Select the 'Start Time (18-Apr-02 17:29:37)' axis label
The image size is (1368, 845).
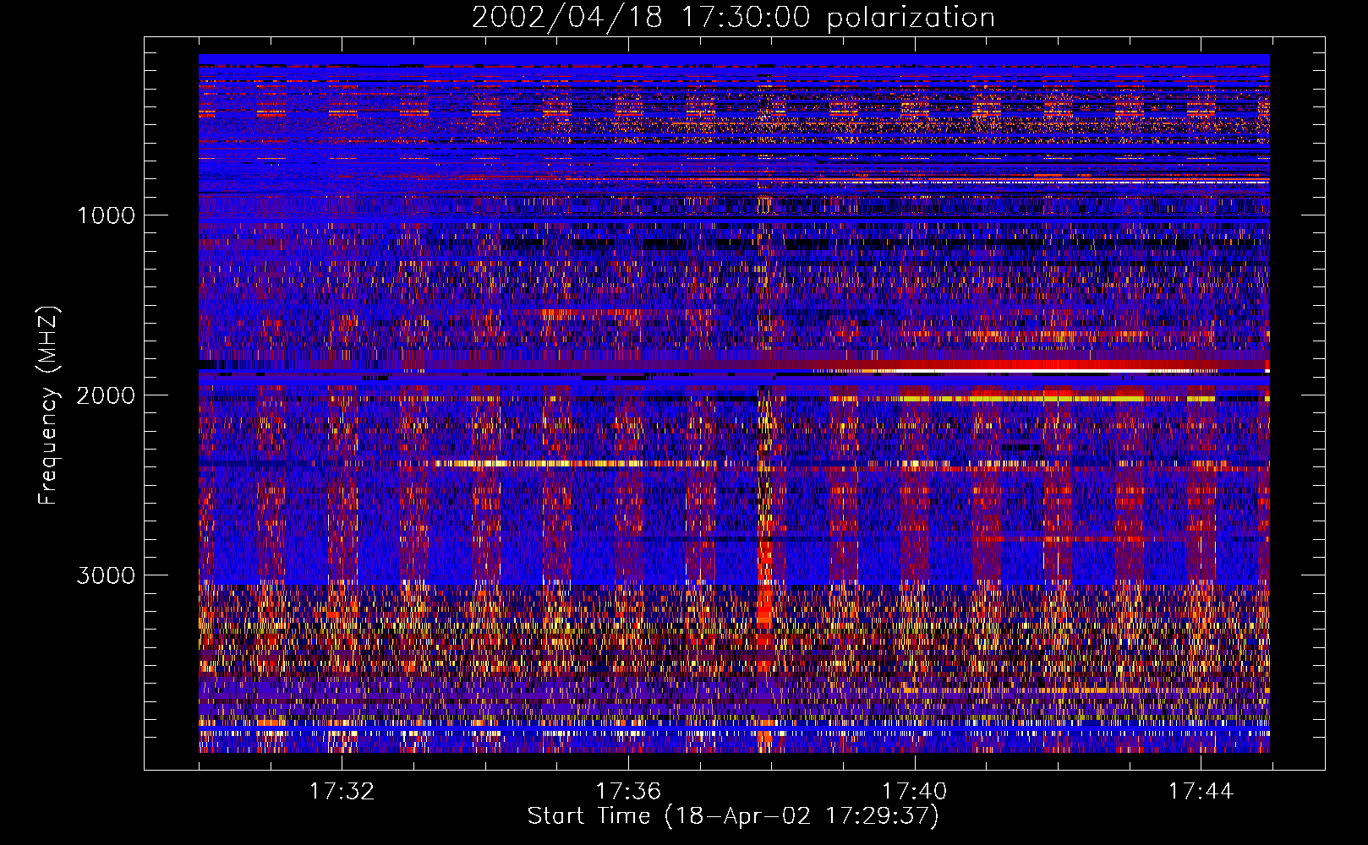[733, 816]
